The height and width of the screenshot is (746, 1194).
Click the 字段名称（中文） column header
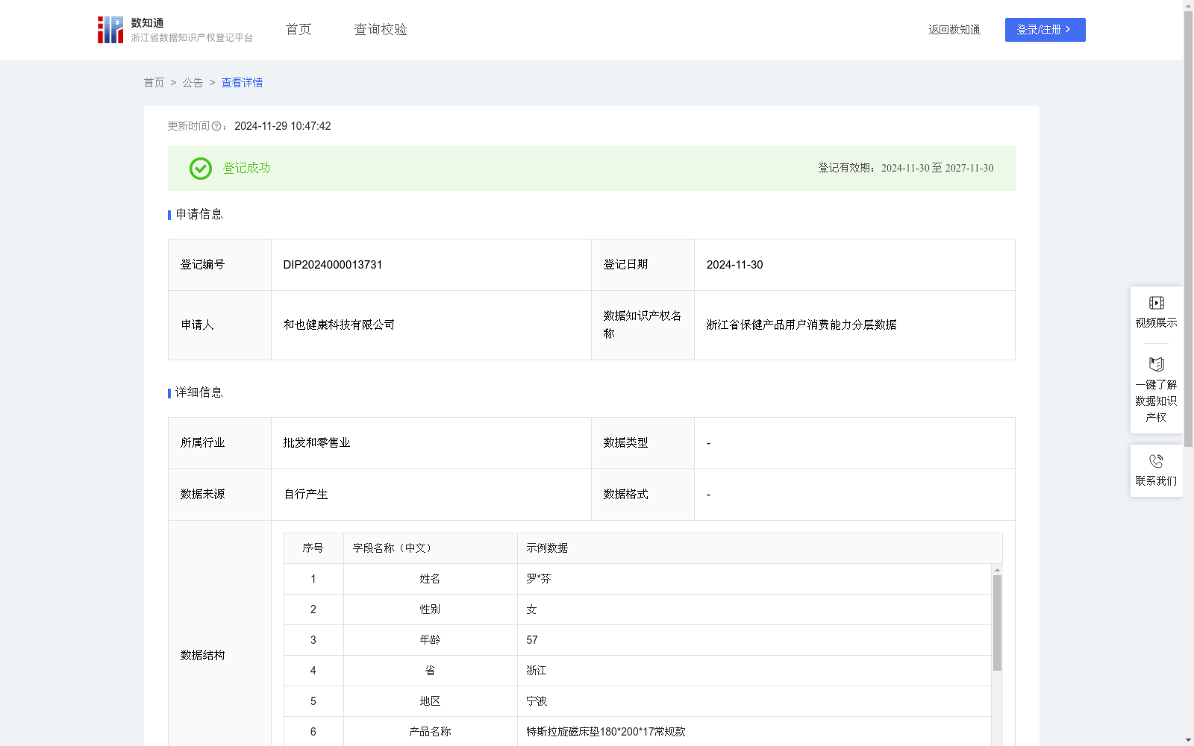pyautogui.click(x=431, y=548)
